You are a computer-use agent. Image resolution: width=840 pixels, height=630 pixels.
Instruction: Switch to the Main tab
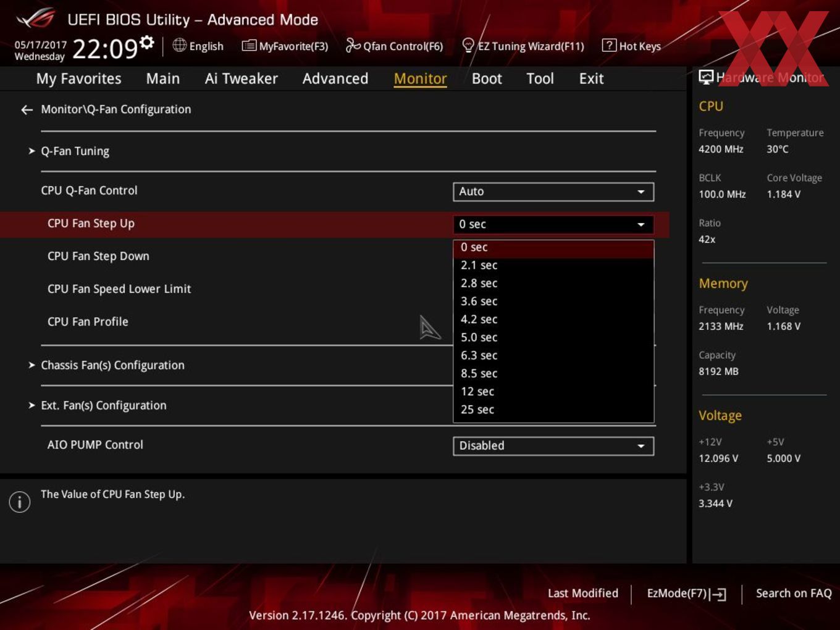click(x=163, y=78)
